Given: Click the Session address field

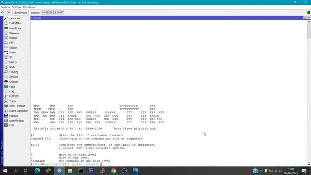Looking at the screenshot, I should [x=52, y=12].
